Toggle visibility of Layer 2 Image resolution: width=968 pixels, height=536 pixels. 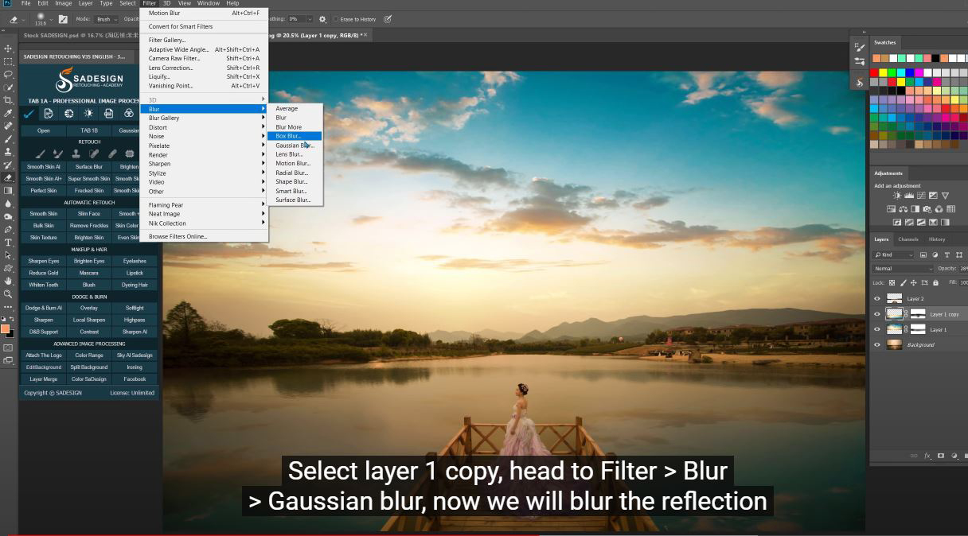pos(877,298)
